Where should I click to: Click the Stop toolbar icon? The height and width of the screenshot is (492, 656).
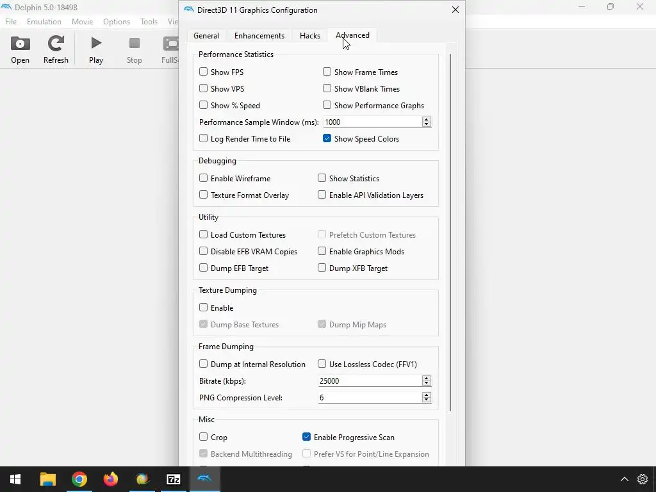click(x=135, y=50)
